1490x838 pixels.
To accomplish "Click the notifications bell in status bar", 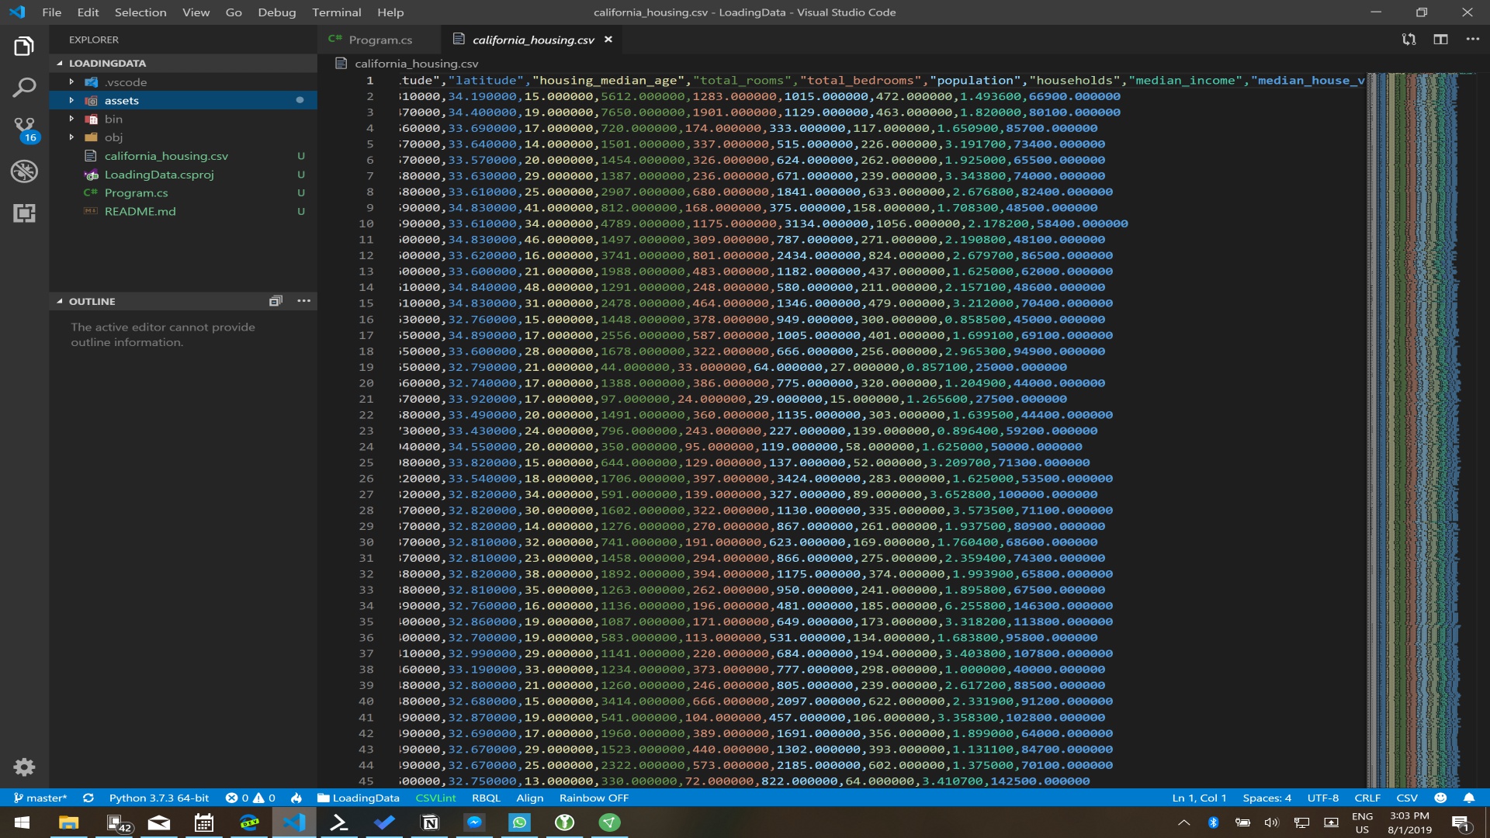I will (x=1469, y=798).
